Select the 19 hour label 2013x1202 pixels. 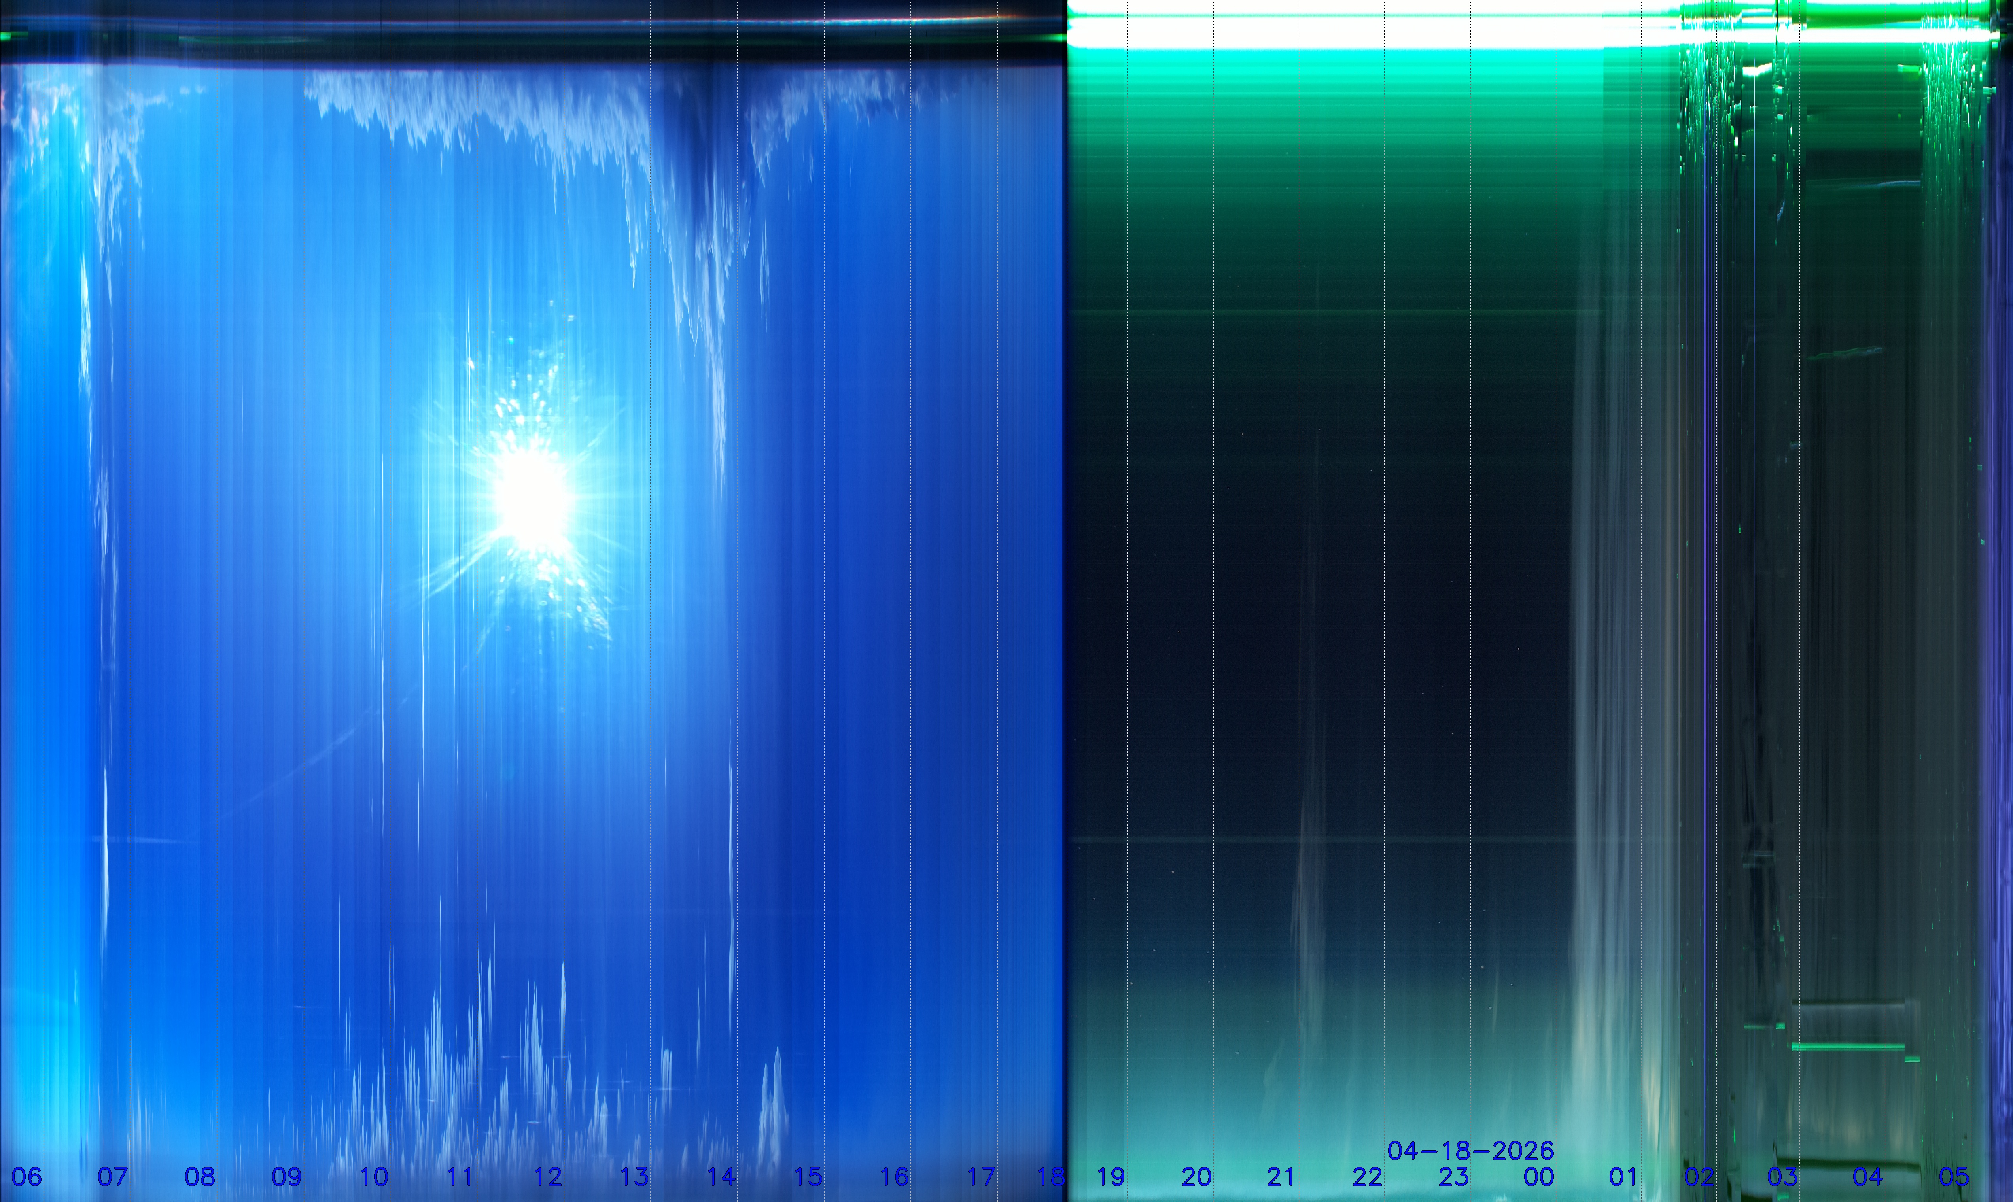1111,1177
